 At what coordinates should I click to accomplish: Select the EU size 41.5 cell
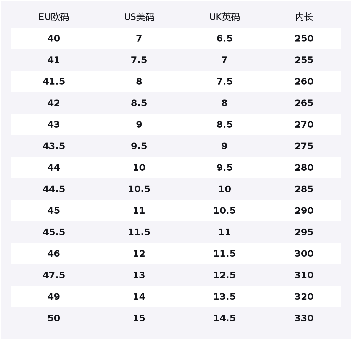54,82
